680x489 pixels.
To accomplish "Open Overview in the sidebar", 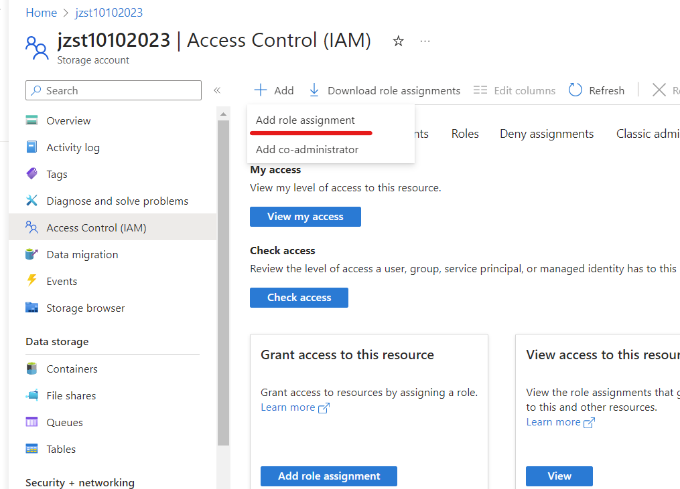I will (x=68, y=121).
